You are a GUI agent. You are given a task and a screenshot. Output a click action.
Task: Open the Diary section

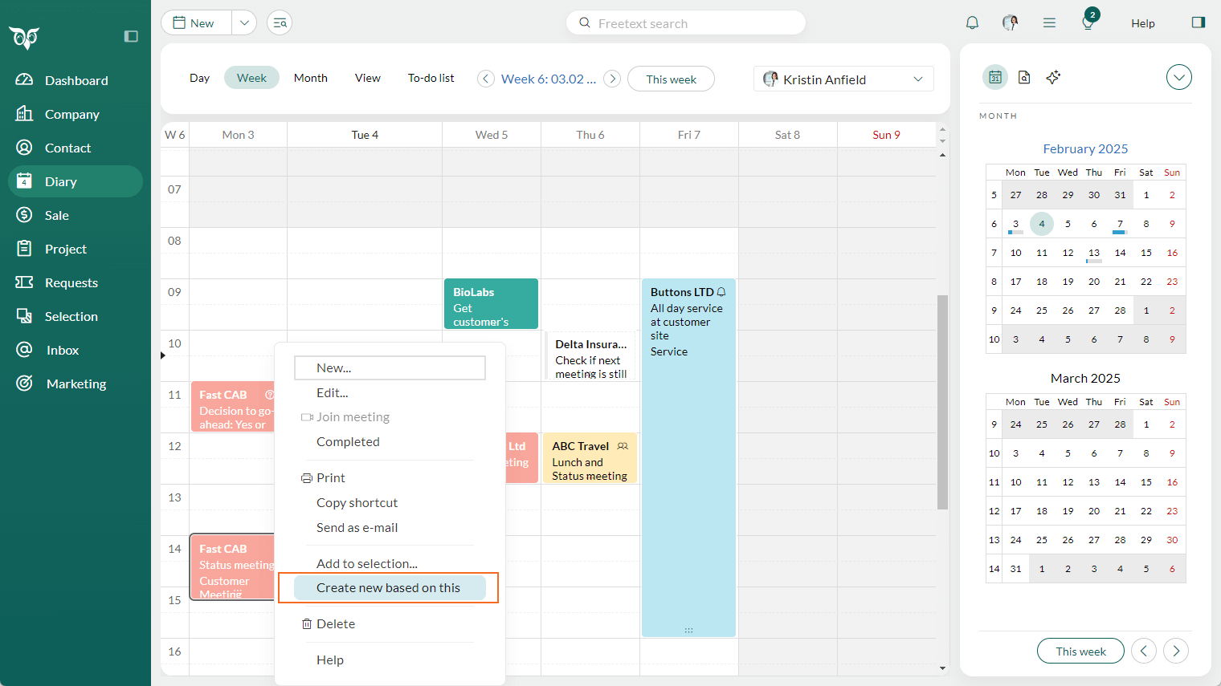pyautogui.click(x=76, y=181)
